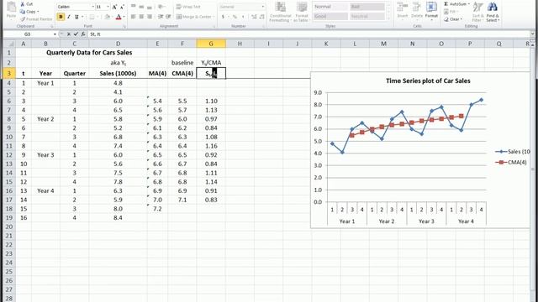This screenshot has height=302, width=538.
Task: Click the Decrease Font Size icon
Action: click(122, 7)
